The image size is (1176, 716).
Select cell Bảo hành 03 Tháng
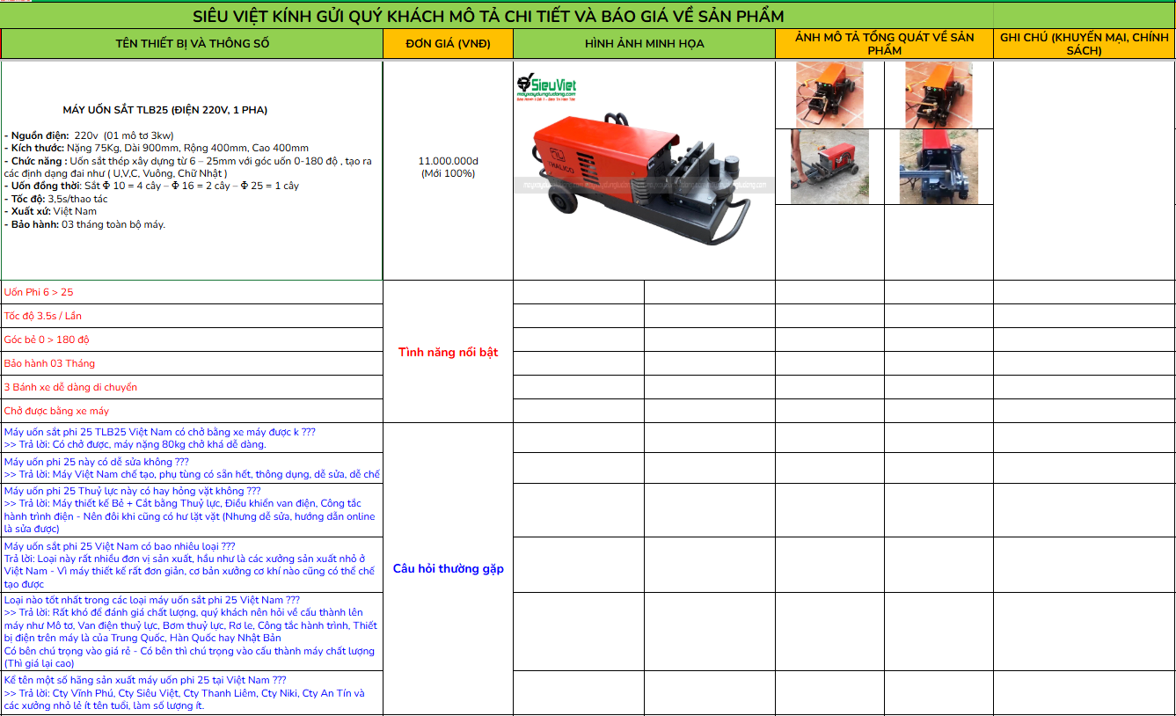tap(192, 363)
